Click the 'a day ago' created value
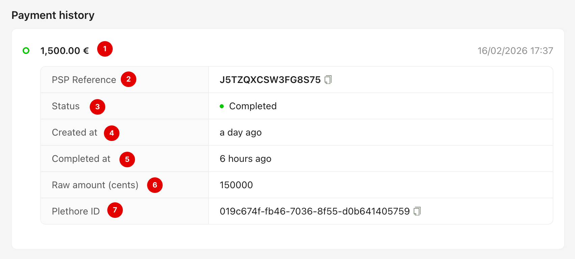 coord(241,133)
